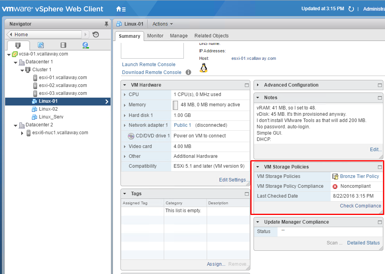Sort tags by Category column
Screen dimensions: 385x274
[185, 203]
